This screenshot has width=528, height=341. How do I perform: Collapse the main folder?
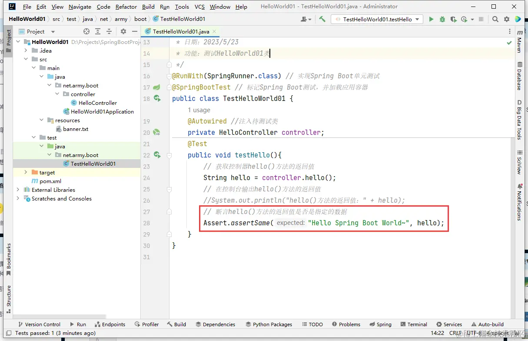pyautogui.click(x=34, y=68)
